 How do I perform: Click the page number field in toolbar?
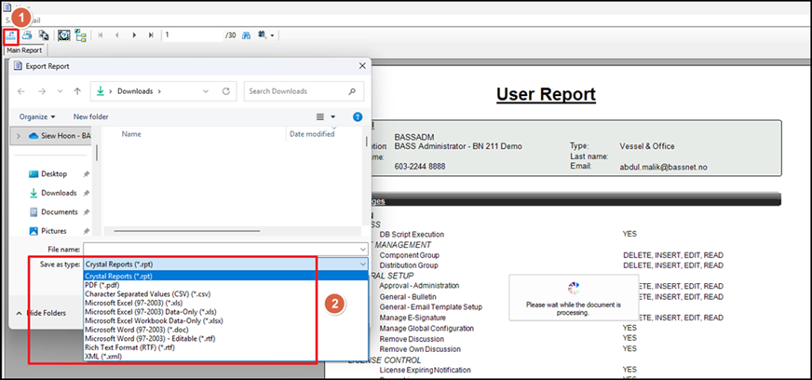(193, 35)
